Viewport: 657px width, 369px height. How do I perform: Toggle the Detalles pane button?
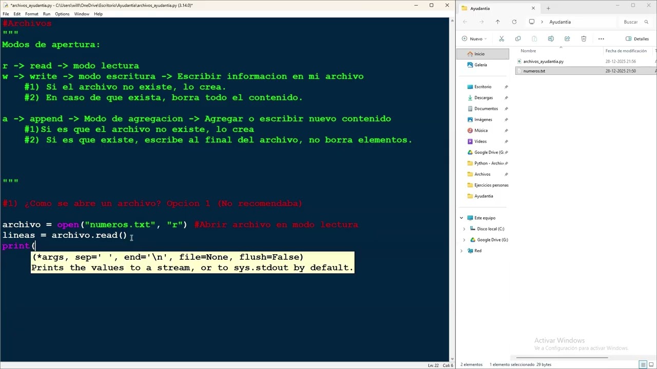pyautogui.click(x=637, y=39)
